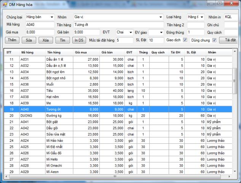
Task: Click the vertical scrollbar thumb of the table
Action: tap(235, 81)
